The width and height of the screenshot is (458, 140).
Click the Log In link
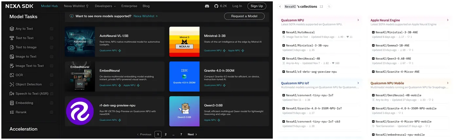[237, 6]
